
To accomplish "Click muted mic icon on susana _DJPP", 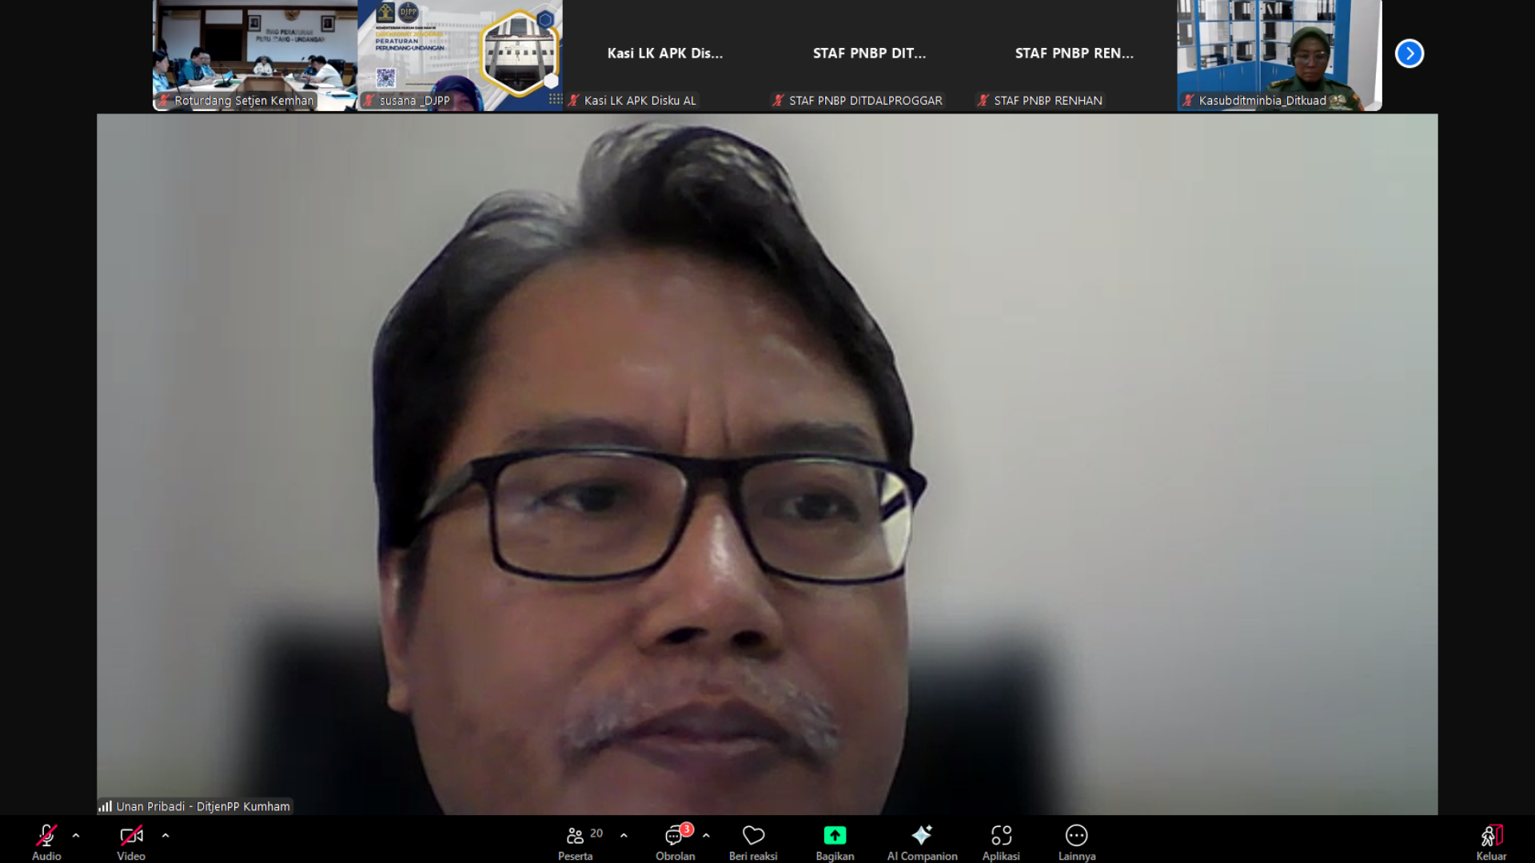I will (369, 100).
